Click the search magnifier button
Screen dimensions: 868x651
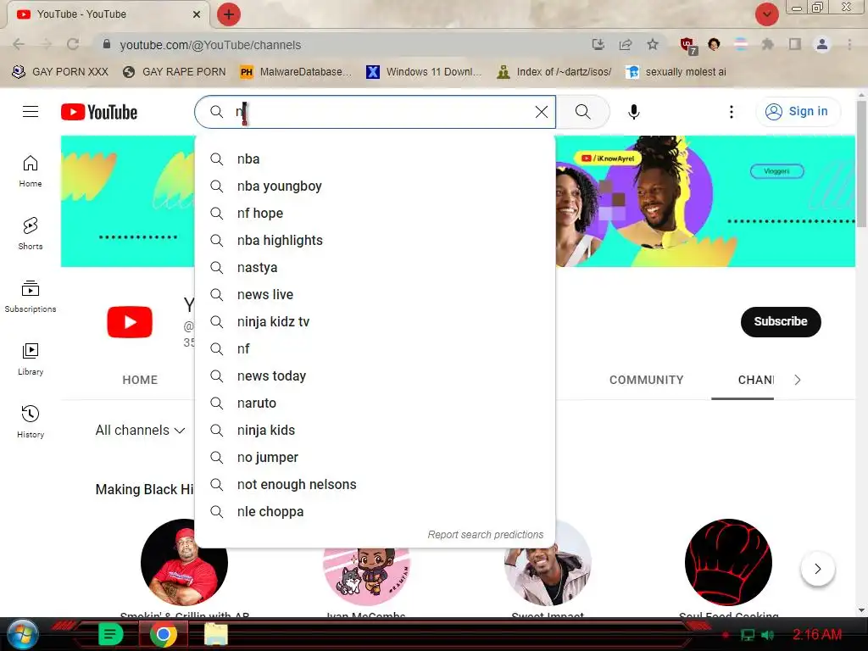583,112
